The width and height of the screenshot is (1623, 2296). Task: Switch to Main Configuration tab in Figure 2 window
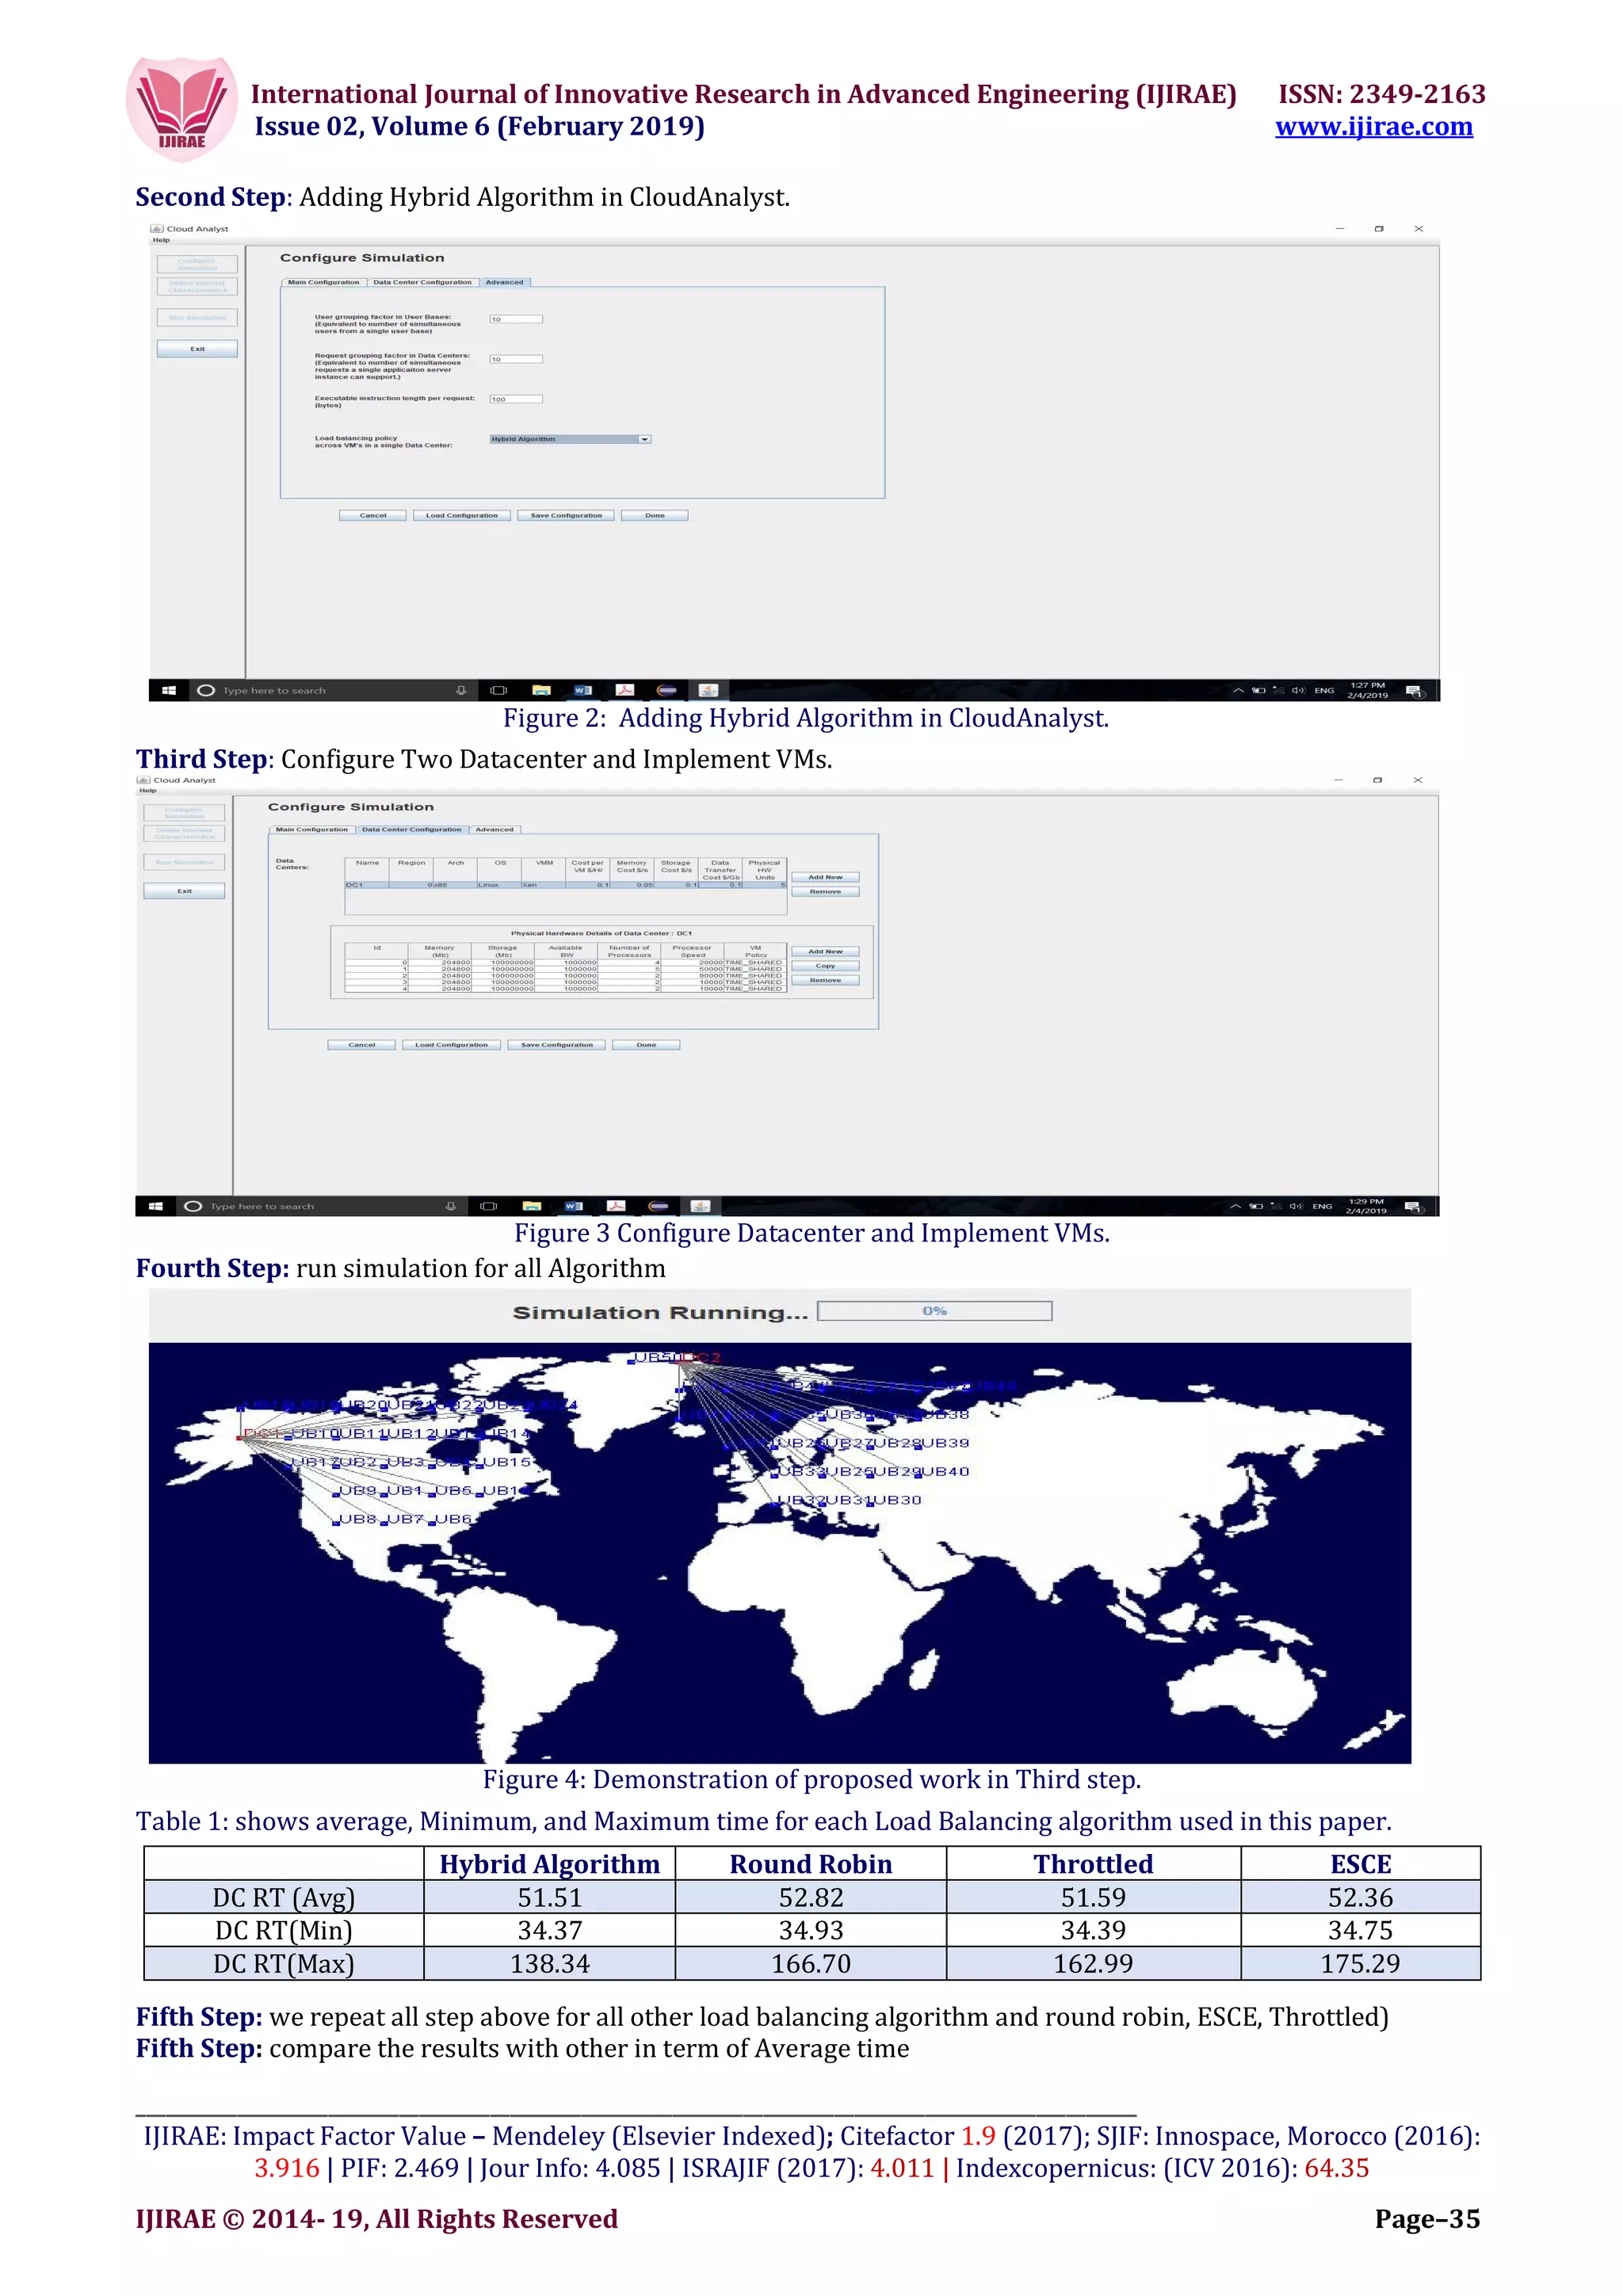coord(323,282)
